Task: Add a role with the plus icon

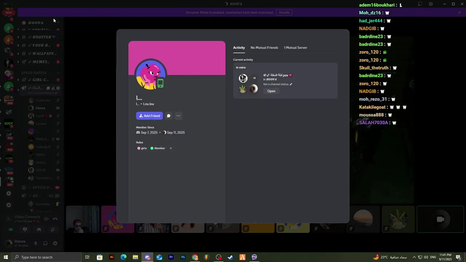Action: pyautogui.click(x=171, y=148)
